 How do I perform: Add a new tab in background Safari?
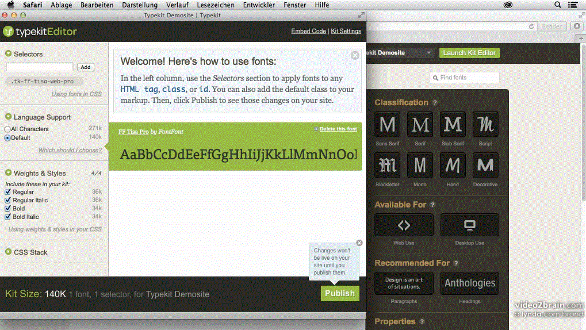[x=581, y=39]
